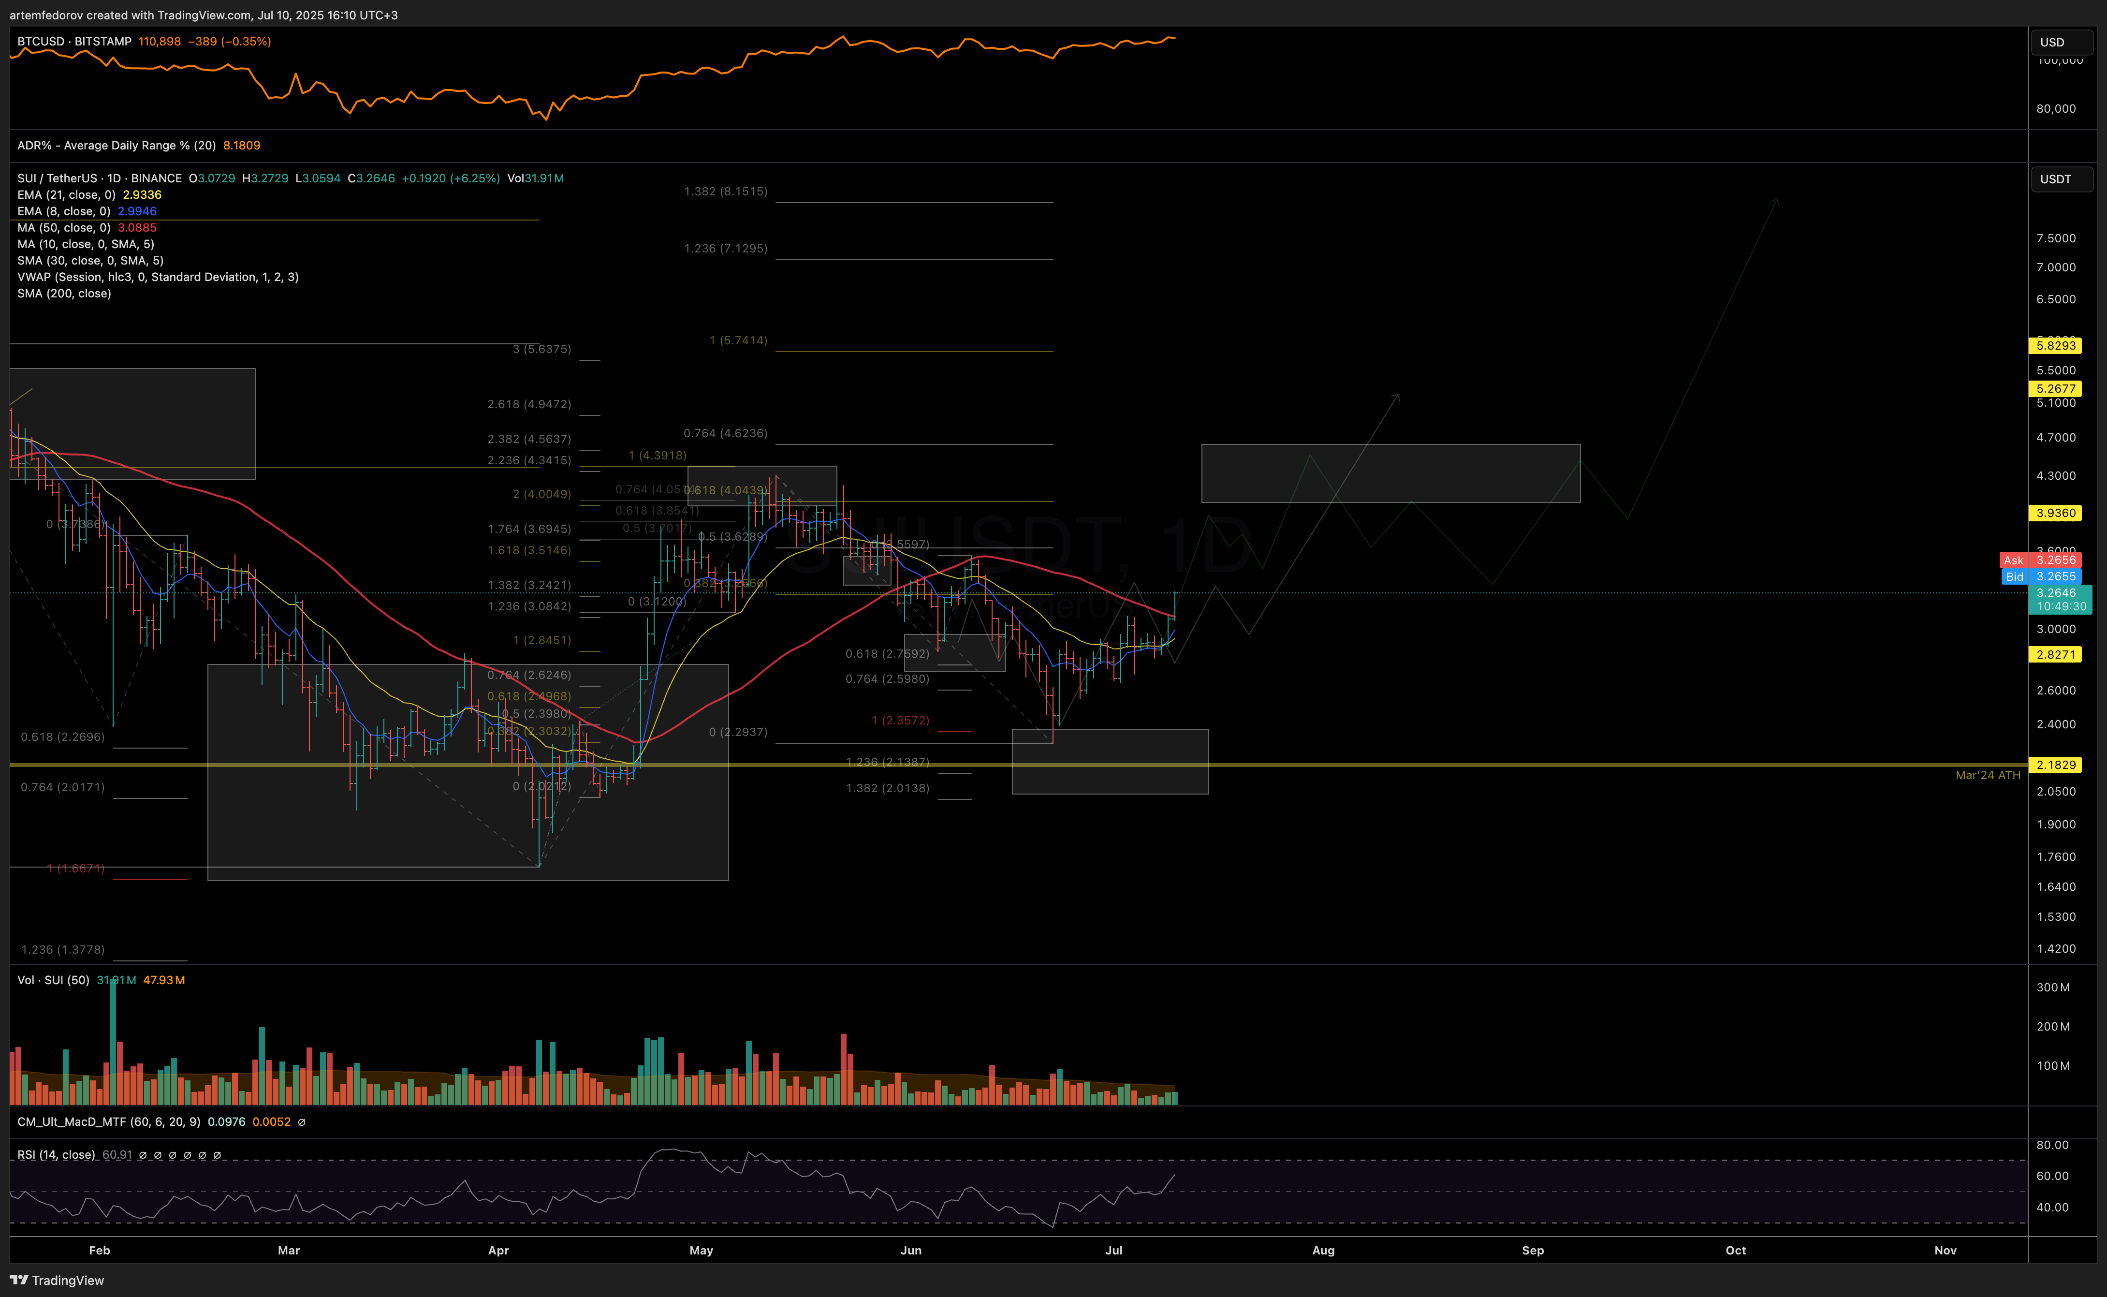This screenshot has height=1297, width=2107.
Task: Click the 0.764 (2.0171) Fibonacci level label
Action: click(62, 787)
